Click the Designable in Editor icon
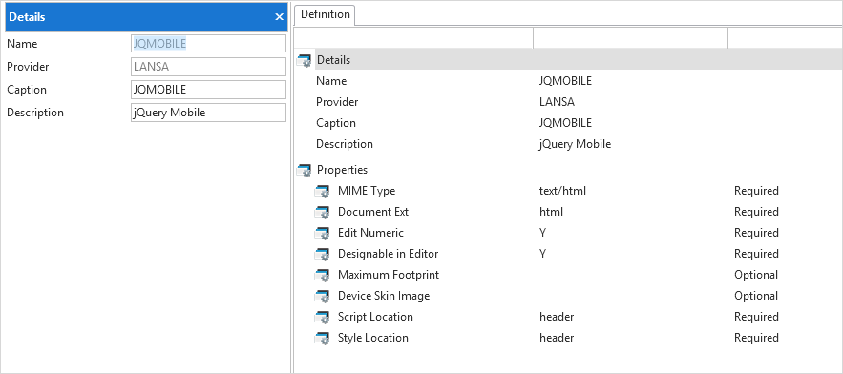843x374 pixels. 322,254
